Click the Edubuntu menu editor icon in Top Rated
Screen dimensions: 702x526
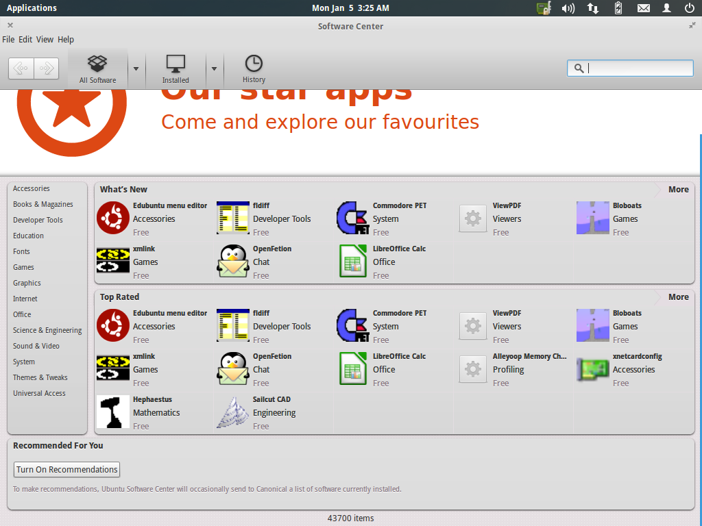tap(113, 325)
